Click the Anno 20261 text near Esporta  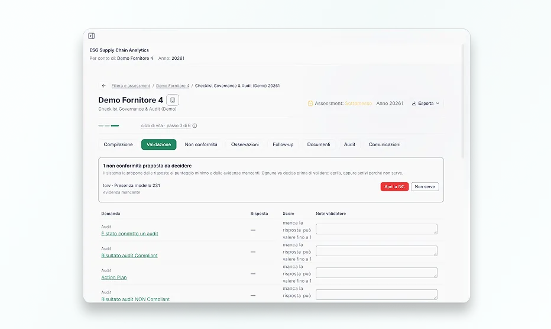coord(390,104)
